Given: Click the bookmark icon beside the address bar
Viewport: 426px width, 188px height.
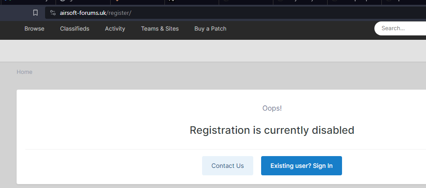Looking at the screenshot, I should (35, 13).
